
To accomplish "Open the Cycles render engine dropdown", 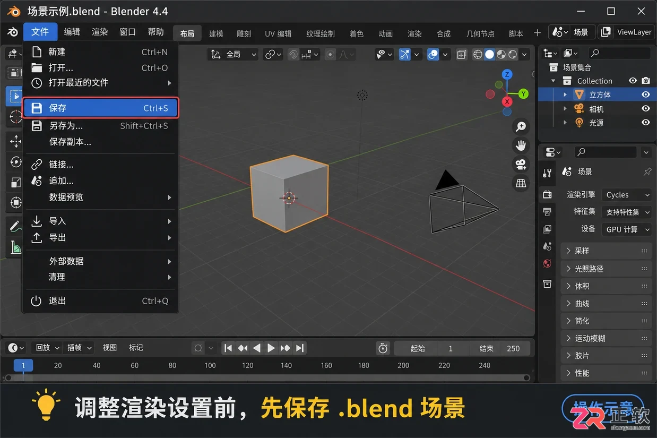I will click(x=626, y=195).
